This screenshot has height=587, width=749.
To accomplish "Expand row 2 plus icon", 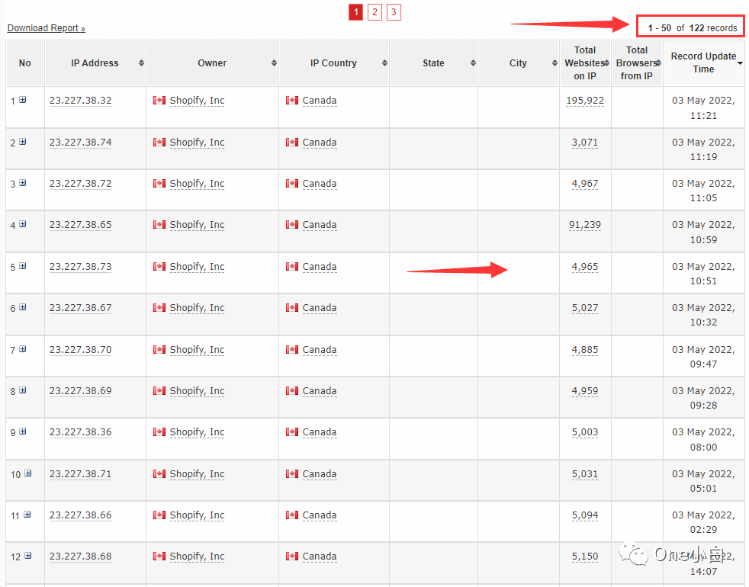I will (x=22, y=142).
